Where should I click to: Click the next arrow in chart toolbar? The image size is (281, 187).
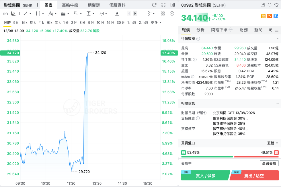point(135,13)
